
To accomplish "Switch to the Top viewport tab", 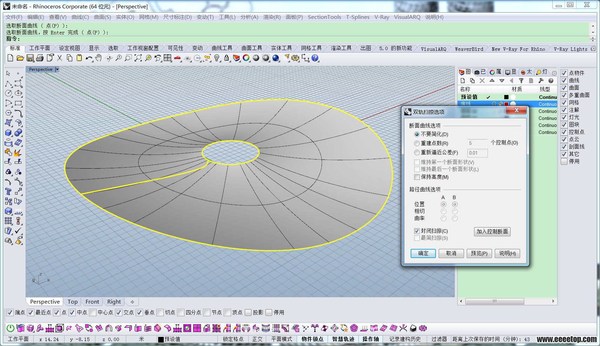I will (73, 301).
